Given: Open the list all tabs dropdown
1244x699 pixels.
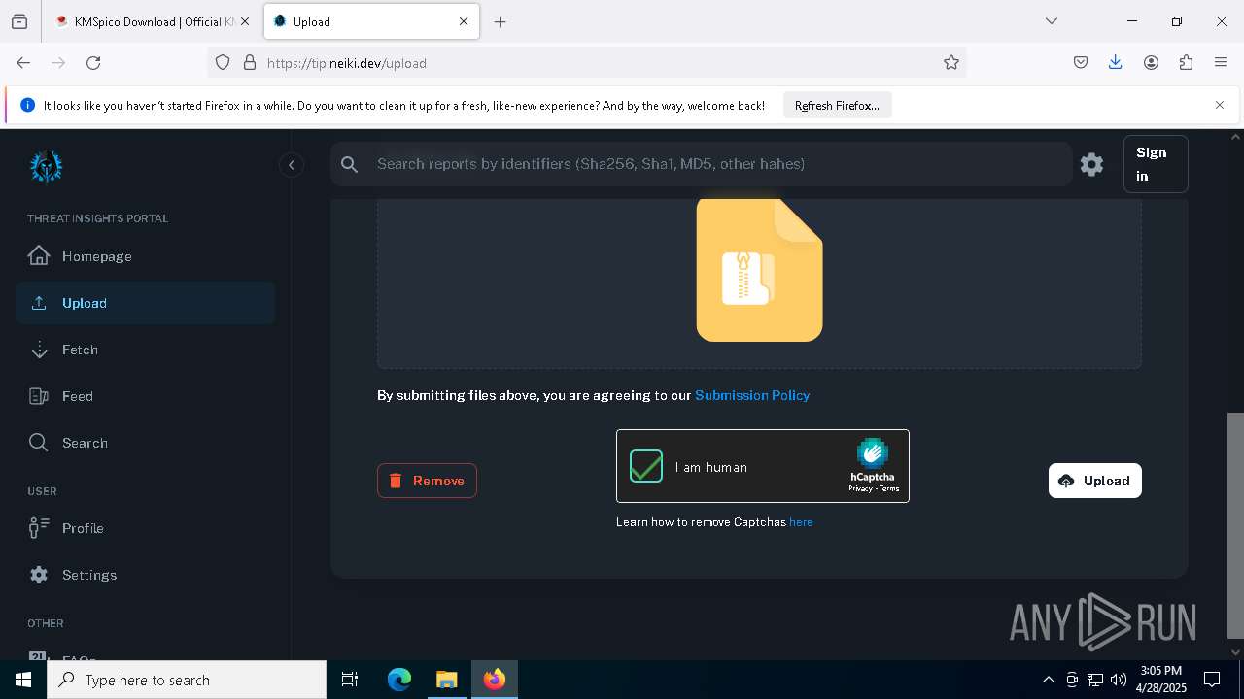Looking at the screenshot, I should pos(1051,21).
